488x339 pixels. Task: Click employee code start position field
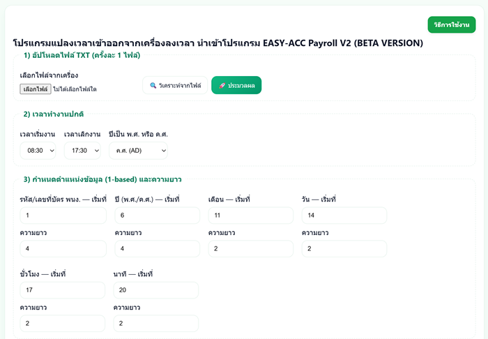[63, 216]
